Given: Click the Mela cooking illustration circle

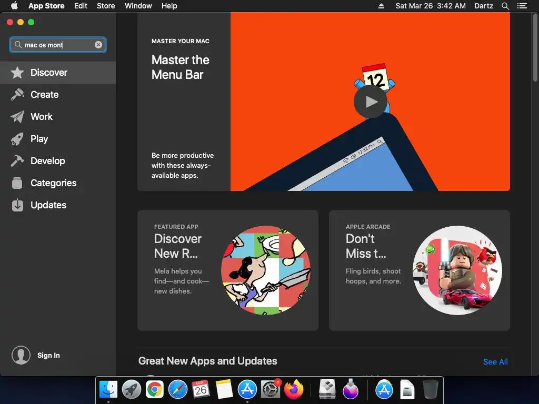Looking at the screenshot, I should (x=266, y=270).
